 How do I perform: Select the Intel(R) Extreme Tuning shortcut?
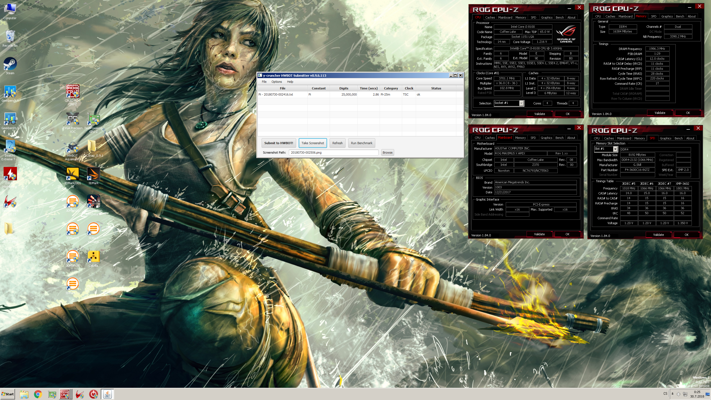10,150
